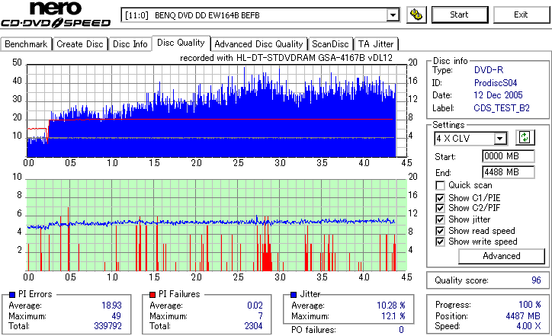Screen dimensions: 552x336
Task: Click PI Failures average 0.02
Action: [255, 306]
